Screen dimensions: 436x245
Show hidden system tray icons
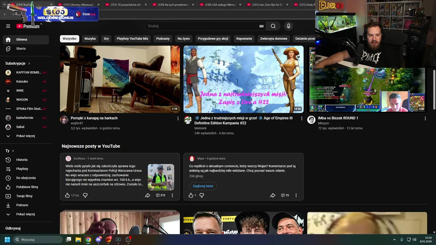click(394, 240)
